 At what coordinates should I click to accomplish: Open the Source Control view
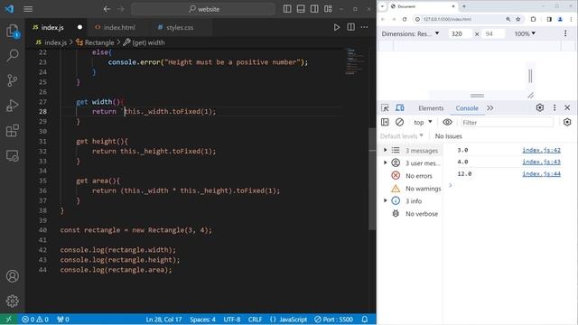[12, 80]
